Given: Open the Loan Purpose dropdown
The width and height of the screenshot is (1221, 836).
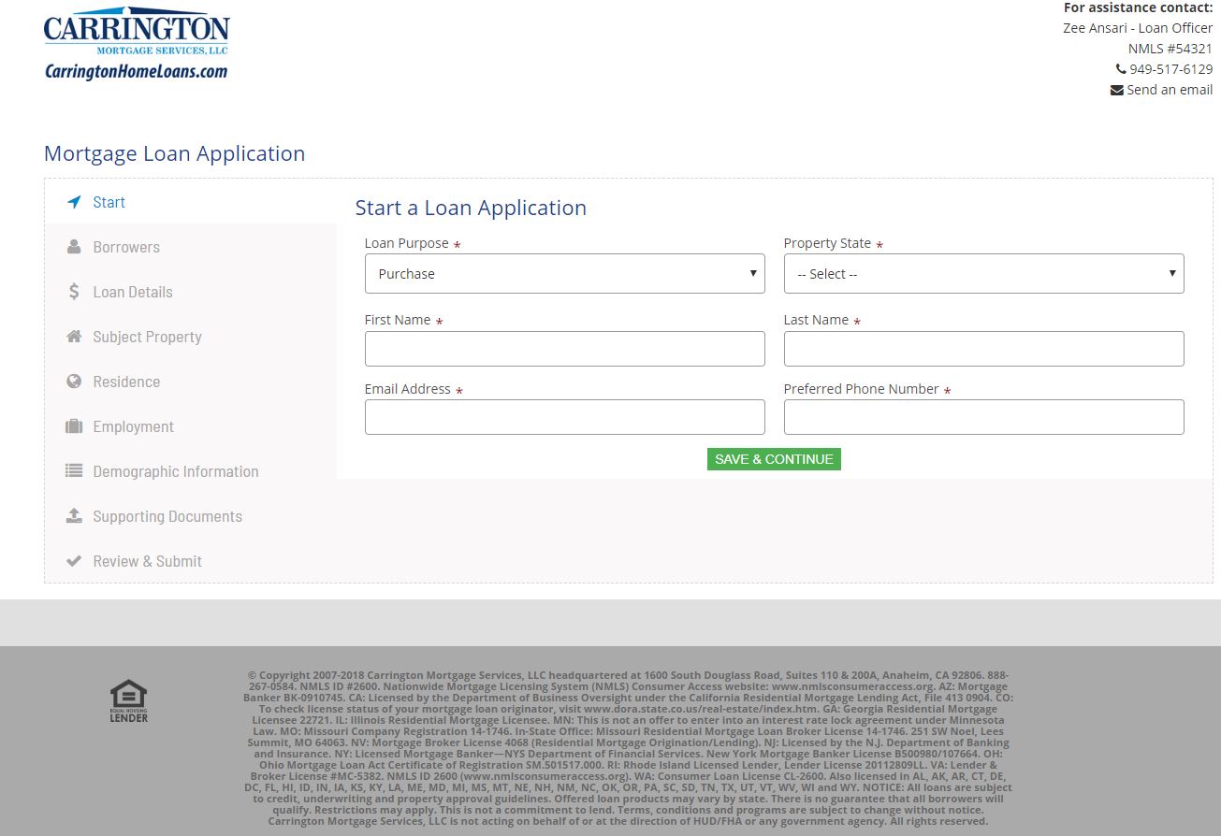Looking at the screenshot, I should coord(564,274).
